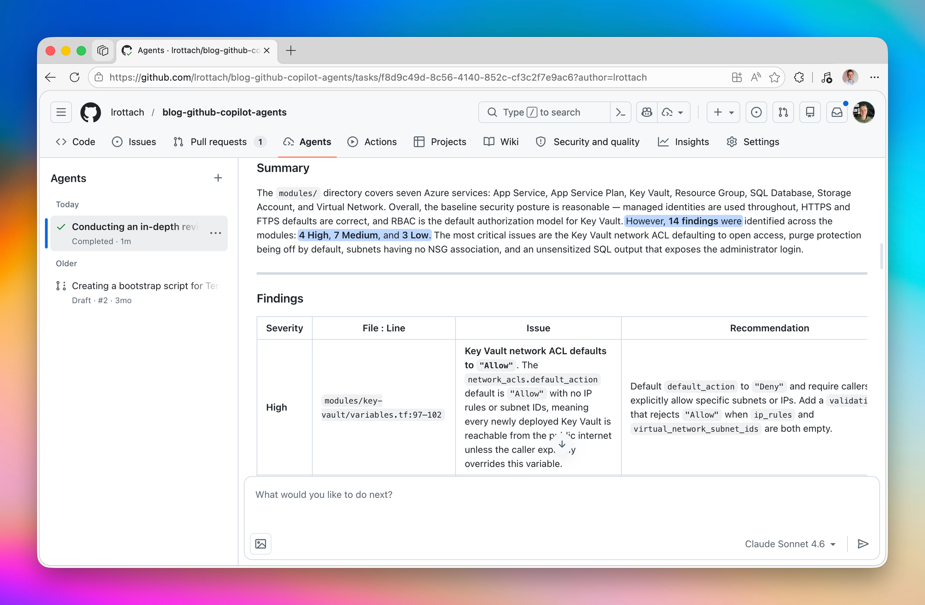This screenshot has height=605, width=925.
Task: Open the notifications inbox icon
Action: [x=837, y=112]
